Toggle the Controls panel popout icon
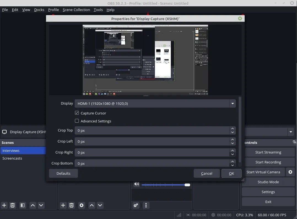 click(294, 142)
